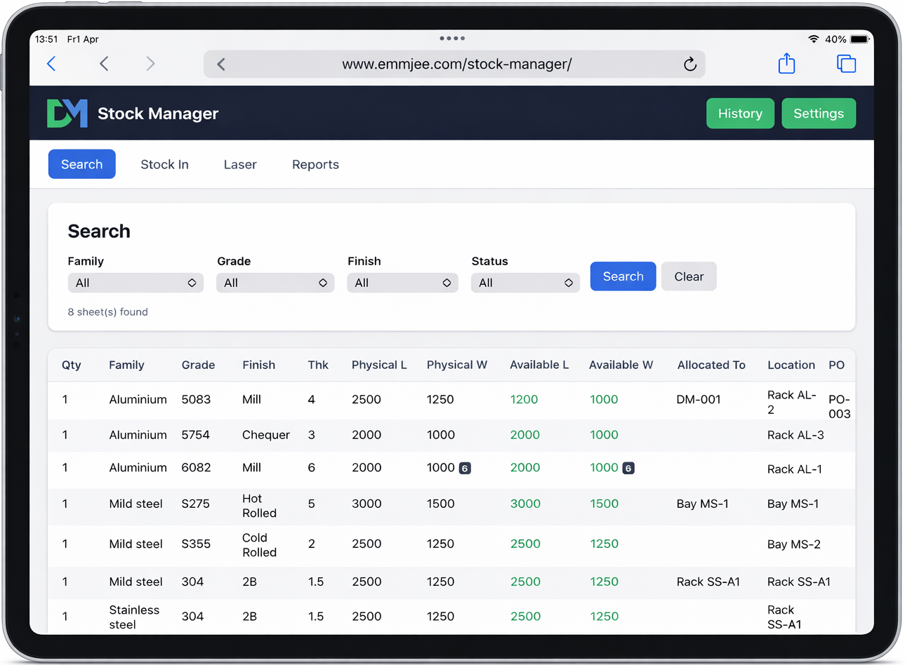Select the Cold Rolled finish cell
Screen dimensions: 905x665
tap(260, 545)
